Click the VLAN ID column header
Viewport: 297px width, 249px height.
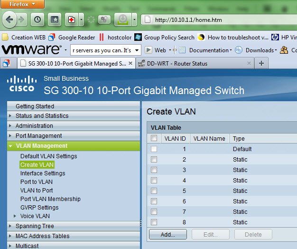click(175, 138)
